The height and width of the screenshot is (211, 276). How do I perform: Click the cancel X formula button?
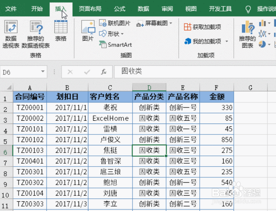[x=70, y=72]
